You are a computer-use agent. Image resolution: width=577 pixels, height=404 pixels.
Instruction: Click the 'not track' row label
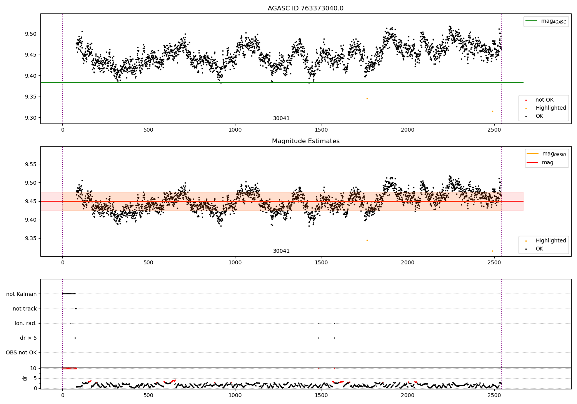click(x=25, y=309)
